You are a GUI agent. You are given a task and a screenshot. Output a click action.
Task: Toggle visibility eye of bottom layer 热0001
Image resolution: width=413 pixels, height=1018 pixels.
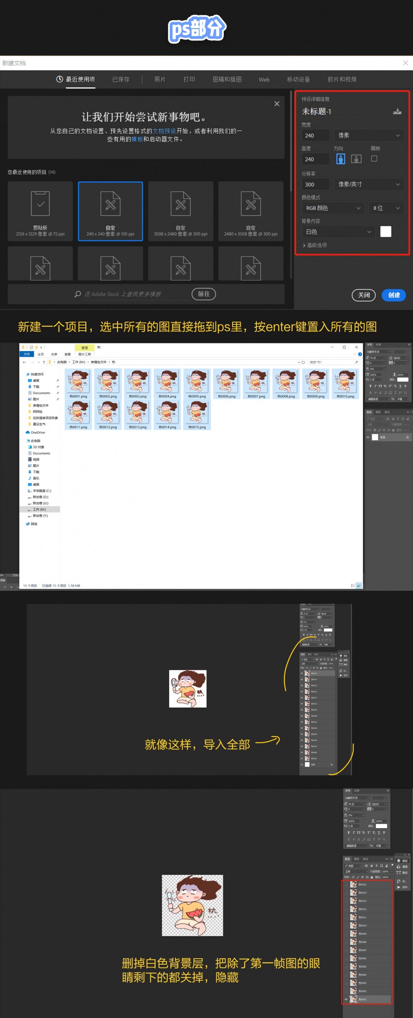pos(346,999)
